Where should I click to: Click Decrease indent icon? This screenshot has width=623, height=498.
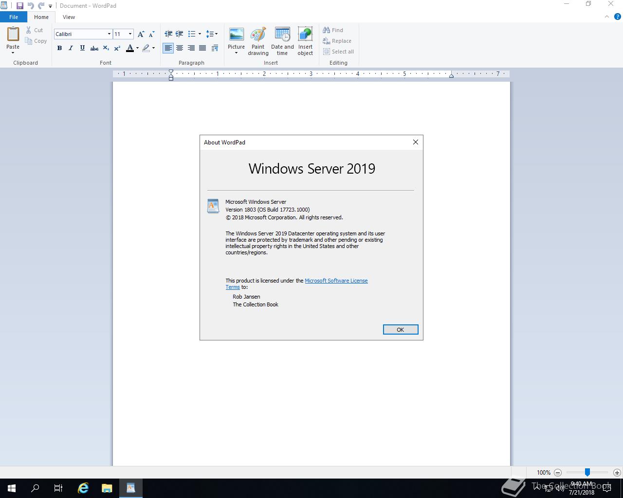[x=168, y=34]
